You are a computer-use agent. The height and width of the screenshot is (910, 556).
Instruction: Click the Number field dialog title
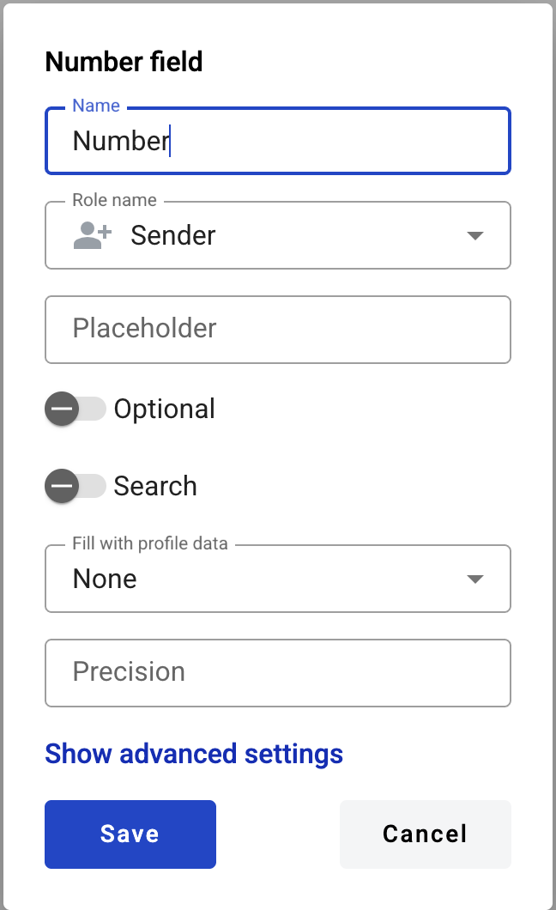[124, 61]
